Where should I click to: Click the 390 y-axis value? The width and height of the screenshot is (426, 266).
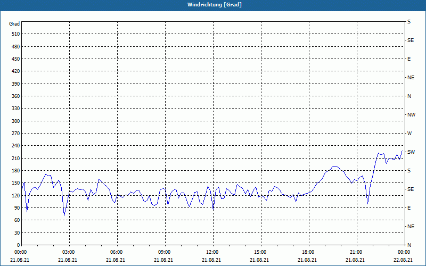tap(16, 84)
